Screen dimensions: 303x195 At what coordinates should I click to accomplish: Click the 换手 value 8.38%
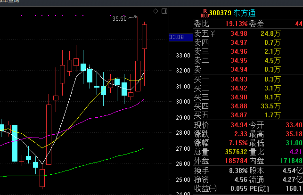(238, 171)
